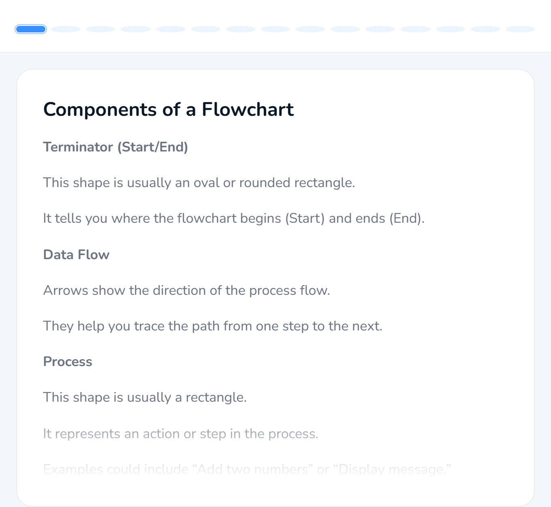Open the tenth progress step pill
This screenshot has width=551, height=507.
(x=345, y=29)
